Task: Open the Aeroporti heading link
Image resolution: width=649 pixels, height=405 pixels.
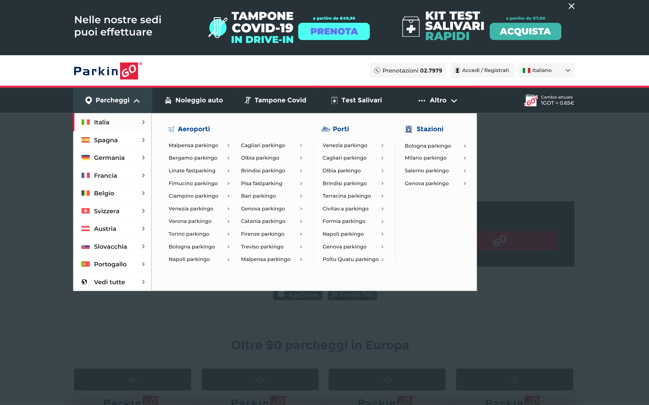Action: (194, 129)
